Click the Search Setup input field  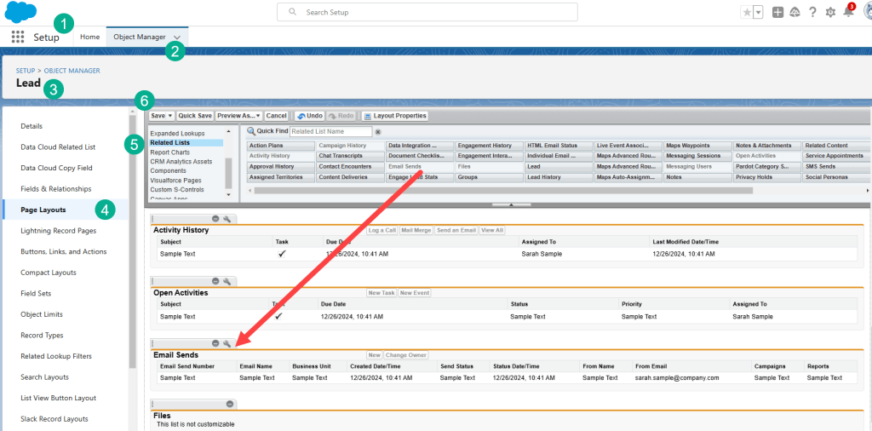[434, 13]
